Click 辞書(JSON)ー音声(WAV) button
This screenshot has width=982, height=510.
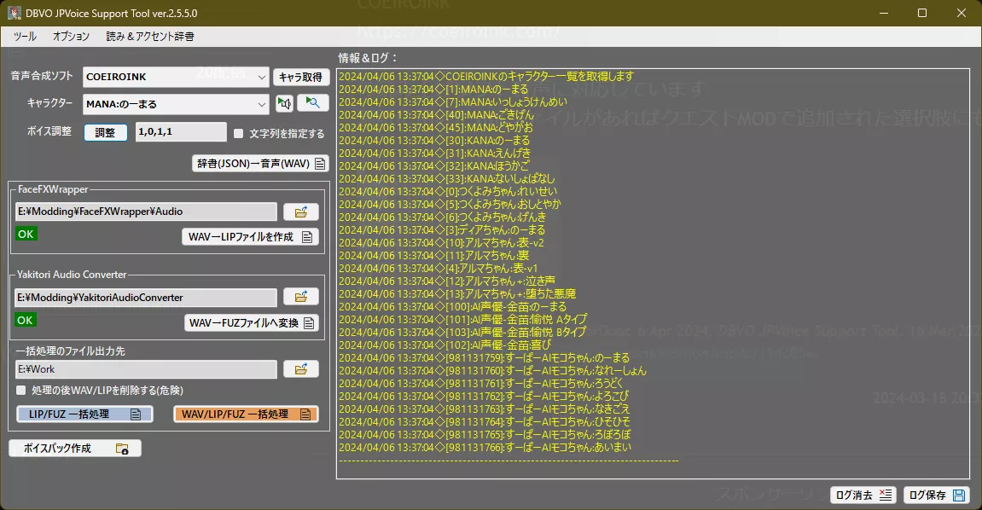(x=260, y=164)
